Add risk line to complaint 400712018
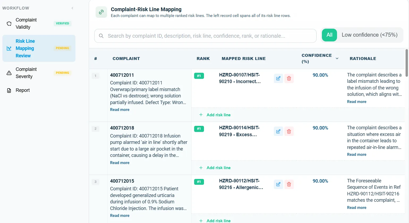The image size is (409, 223). pos(215,168)
